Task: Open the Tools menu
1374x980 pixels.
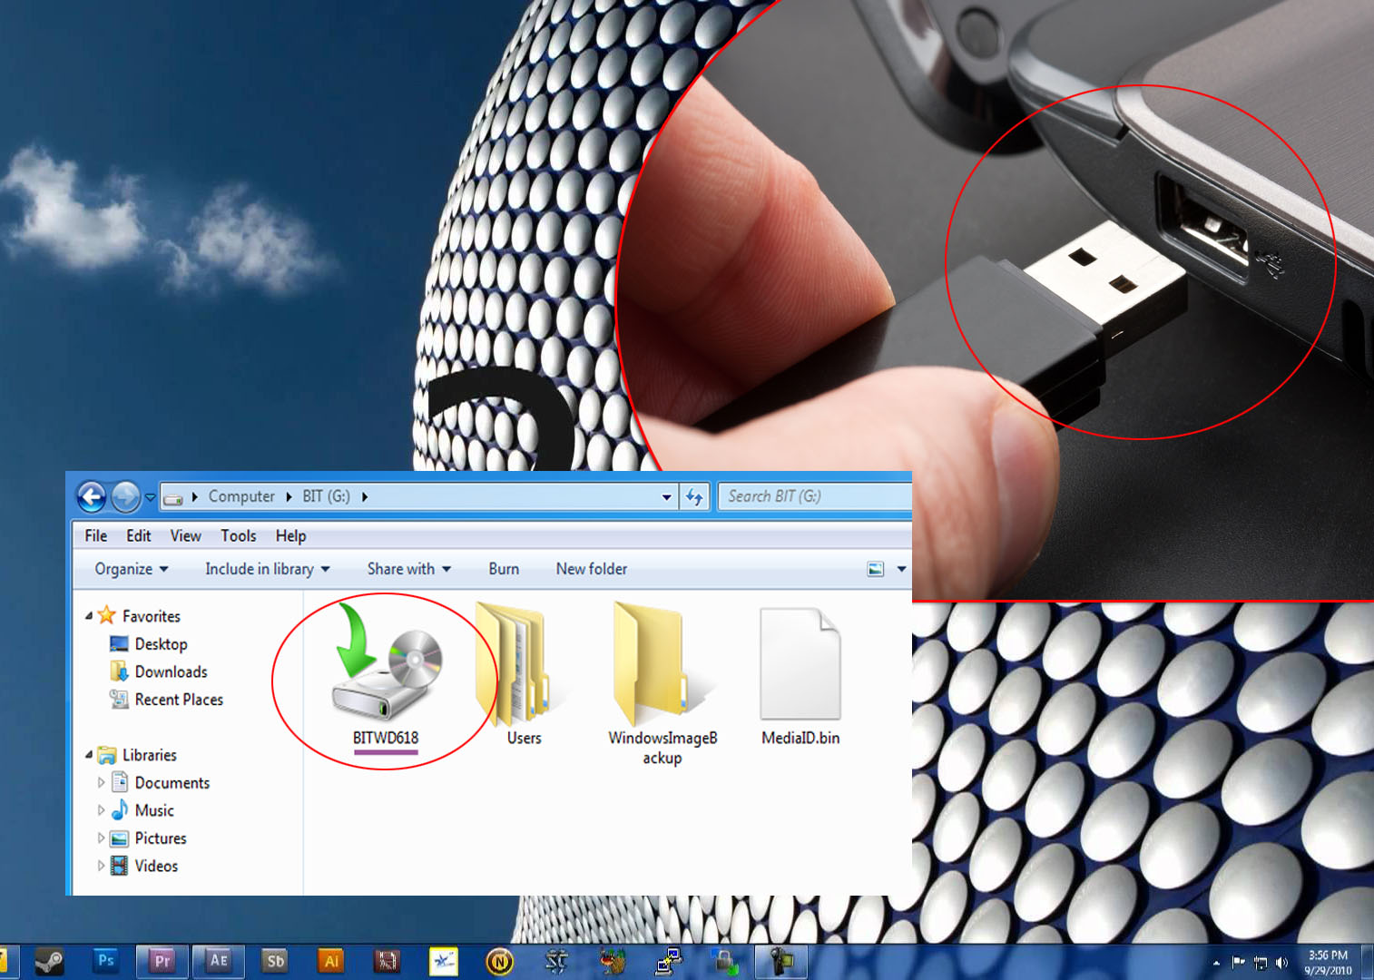Action: 239,535
